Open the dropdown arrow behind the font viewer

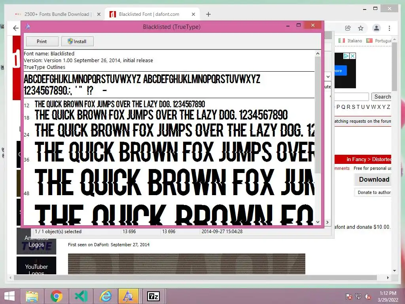[x=328, y=76]
